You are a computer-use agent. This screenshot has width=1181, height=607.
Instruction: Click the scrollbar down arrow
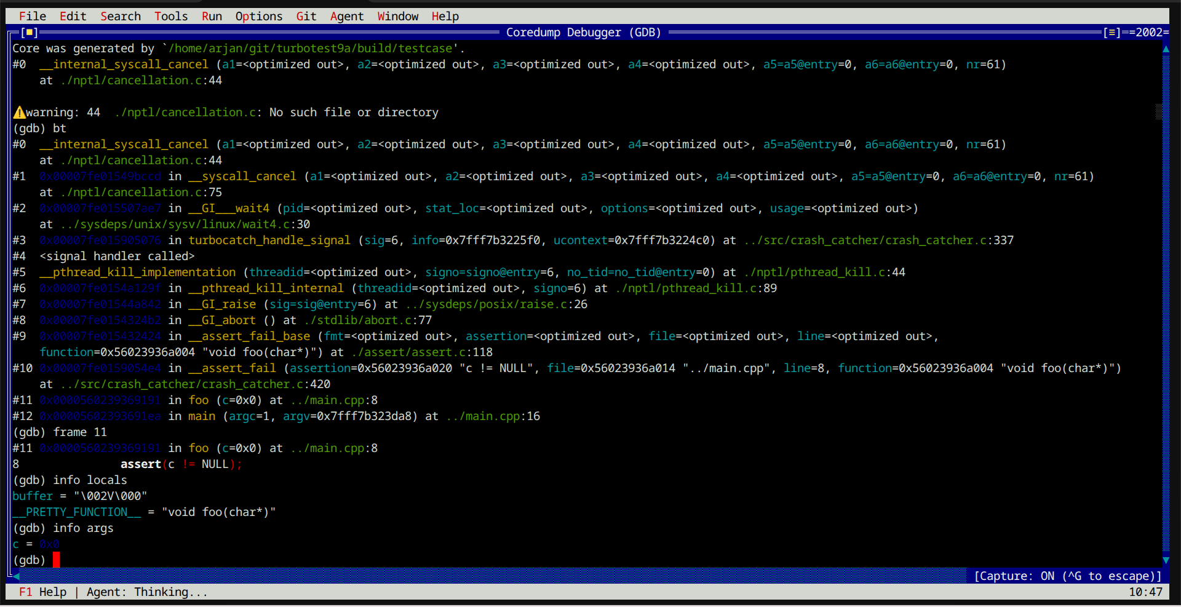[x=1166, y=560]
